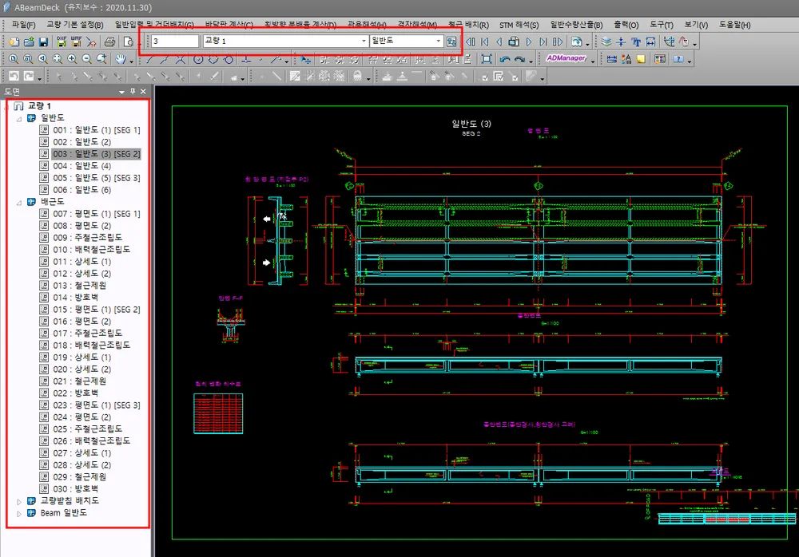This screenshot has width=799, height=557.
Task: Collapse the 배근도 tree group
Action: (x=19, y=202)
